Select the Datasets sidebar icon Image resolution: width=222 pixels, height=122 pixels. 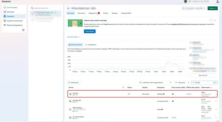pos(5,16)
